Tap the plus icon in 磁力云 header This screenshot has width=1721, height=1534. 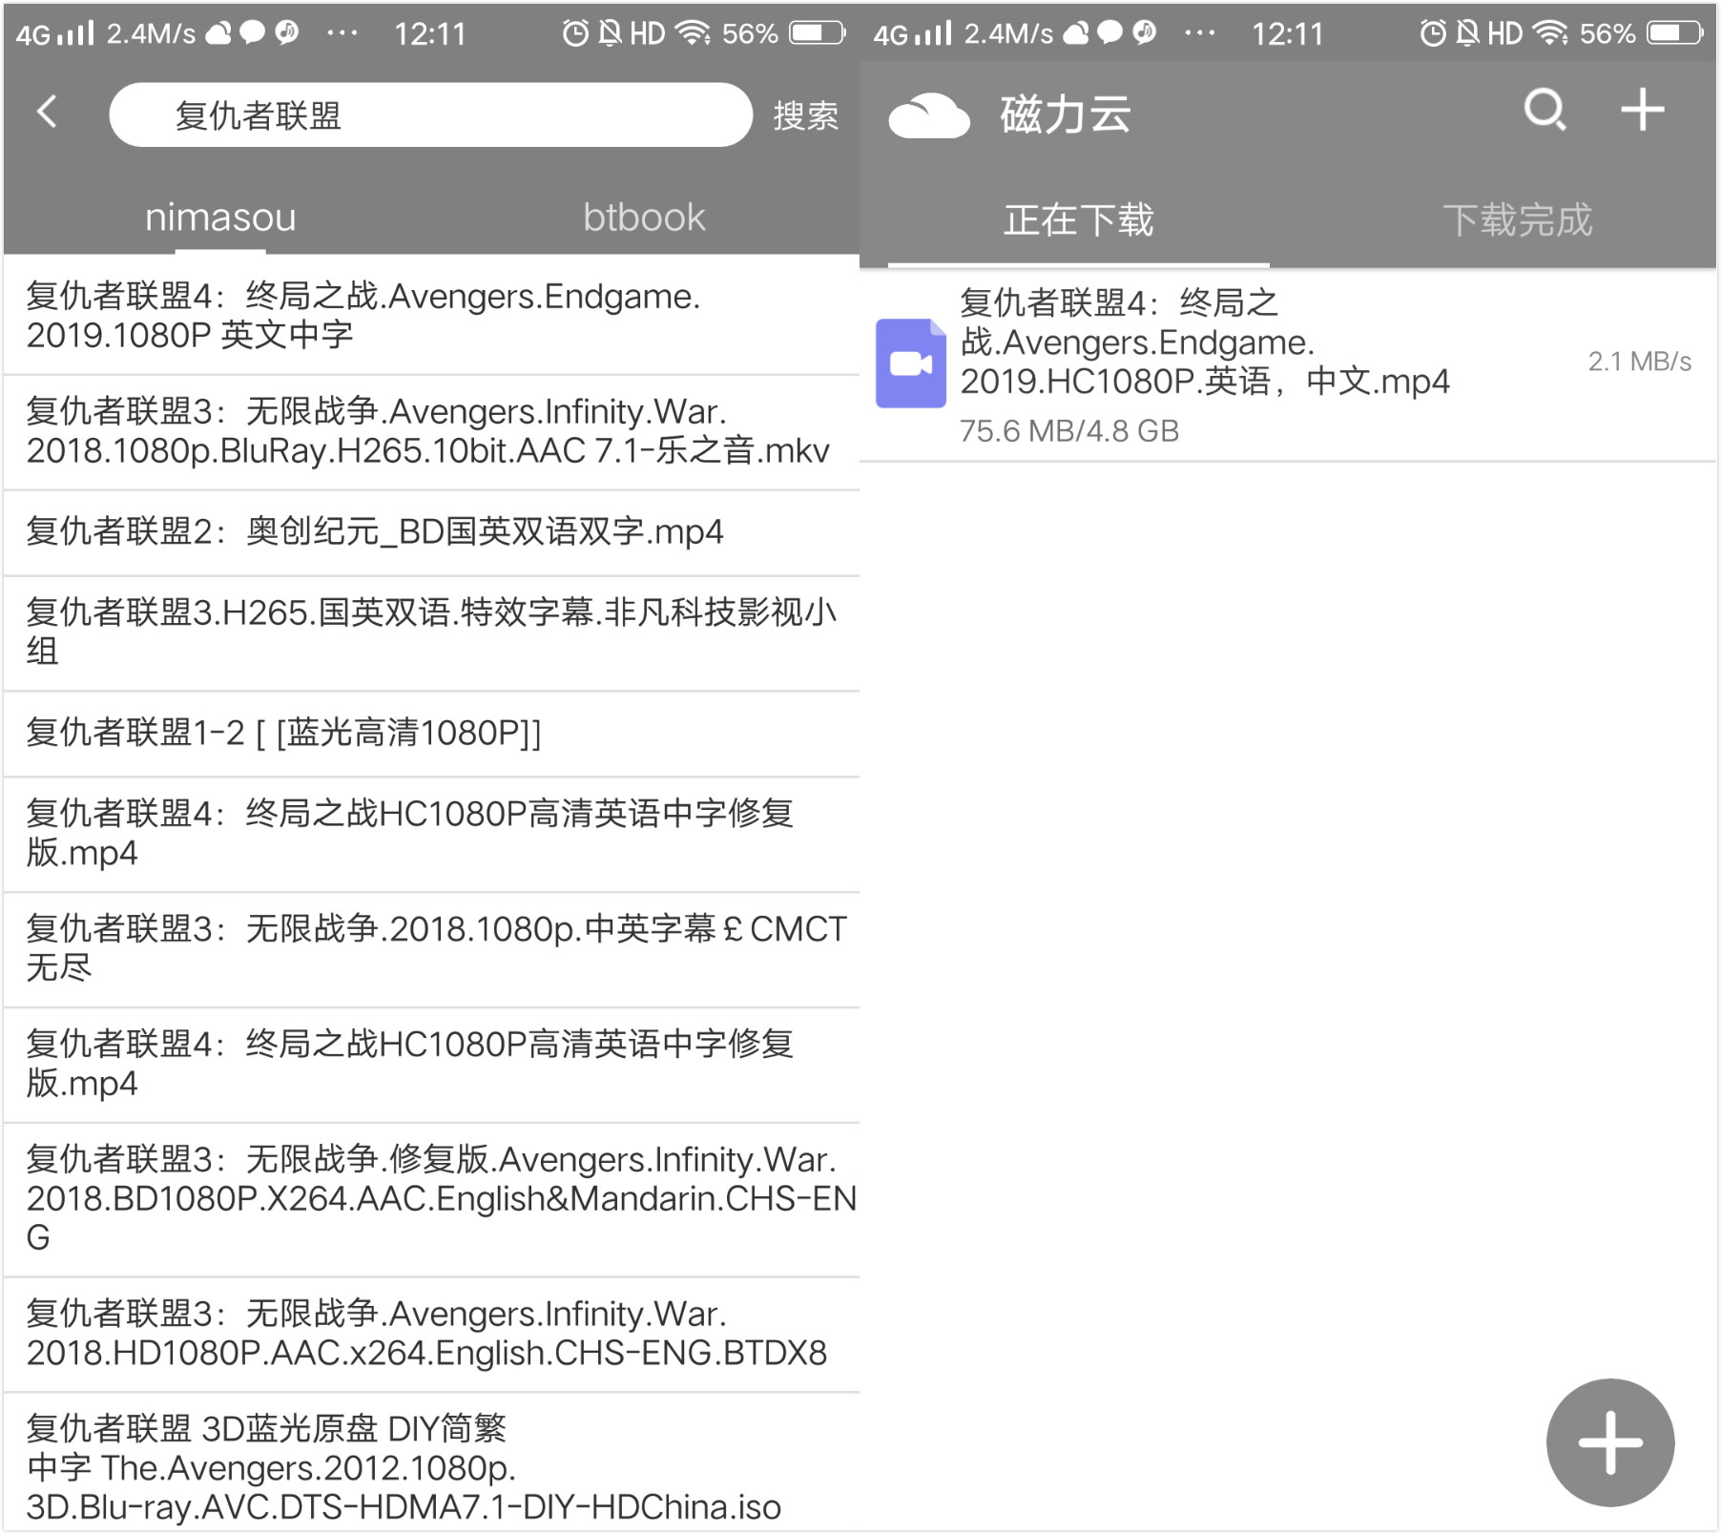pyautogui.click(x=1643, y=110)
